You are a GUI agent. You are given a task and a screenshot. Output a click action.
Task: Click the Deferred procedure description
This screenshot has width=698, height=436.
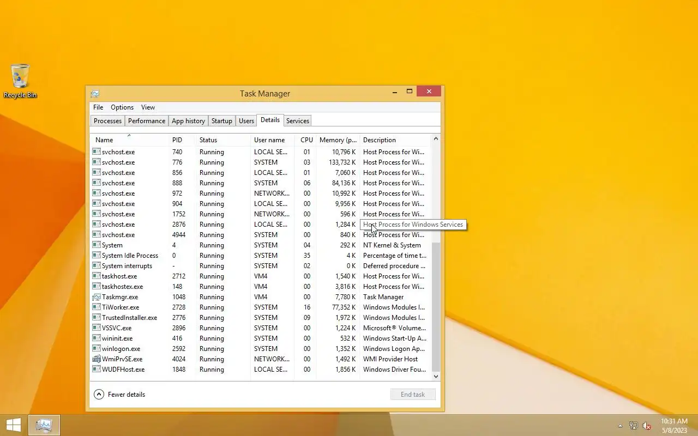[x=395, y=266]
